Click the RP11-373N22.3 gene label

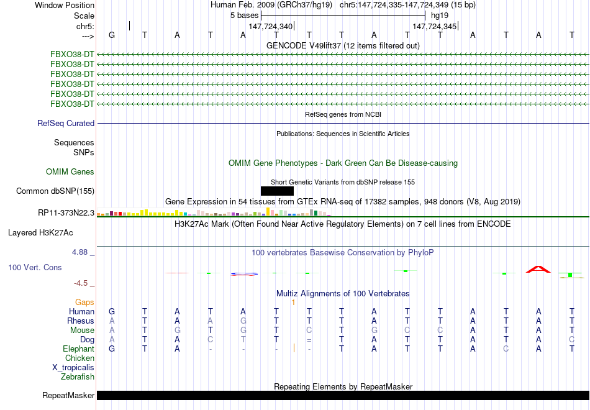(66, 212)
